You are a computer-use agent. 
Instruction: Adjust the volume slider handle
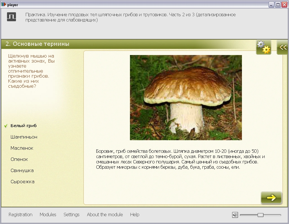pos(260,215)
